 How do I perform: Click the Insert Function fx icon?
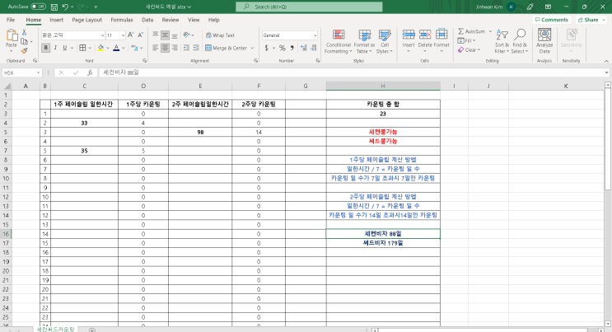pos(90,72)
